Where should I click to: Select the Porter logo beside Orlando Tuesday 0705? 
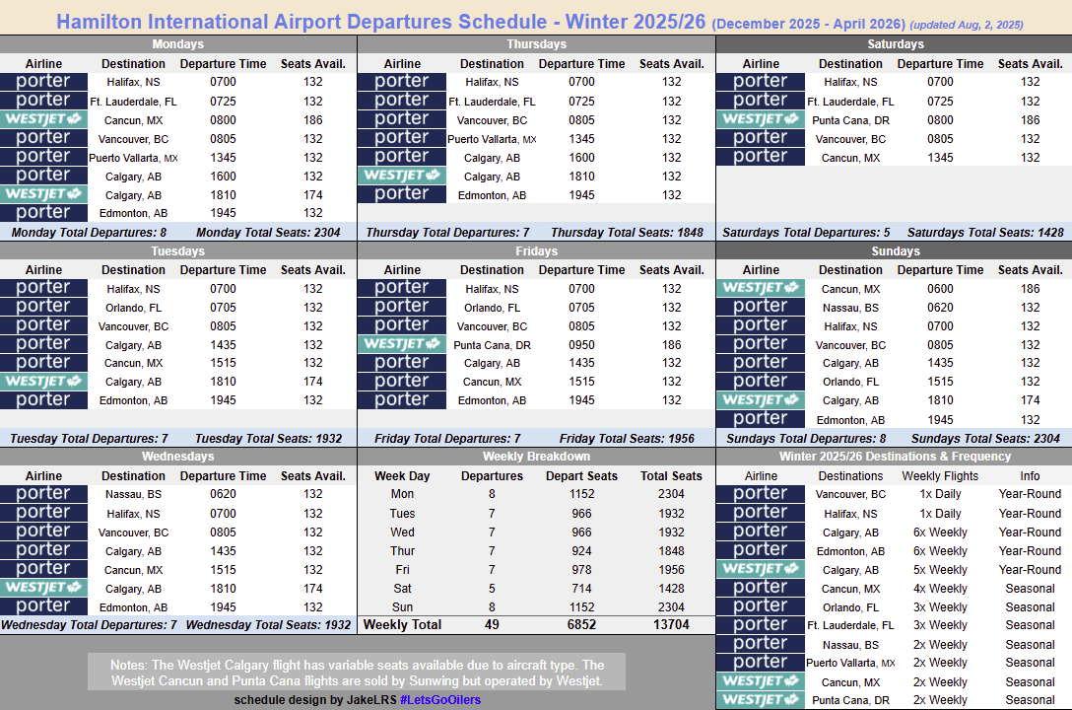click(43, 308)
